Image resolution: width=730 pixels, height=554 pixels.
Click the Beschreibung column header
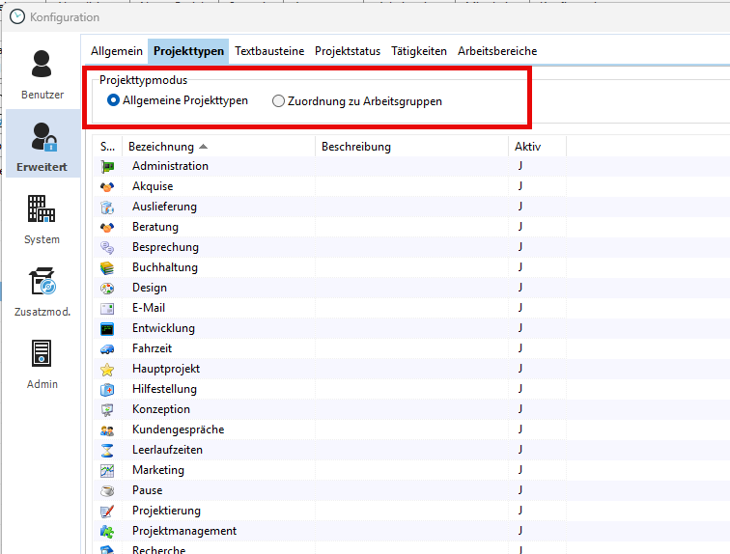tap(356, 147)
